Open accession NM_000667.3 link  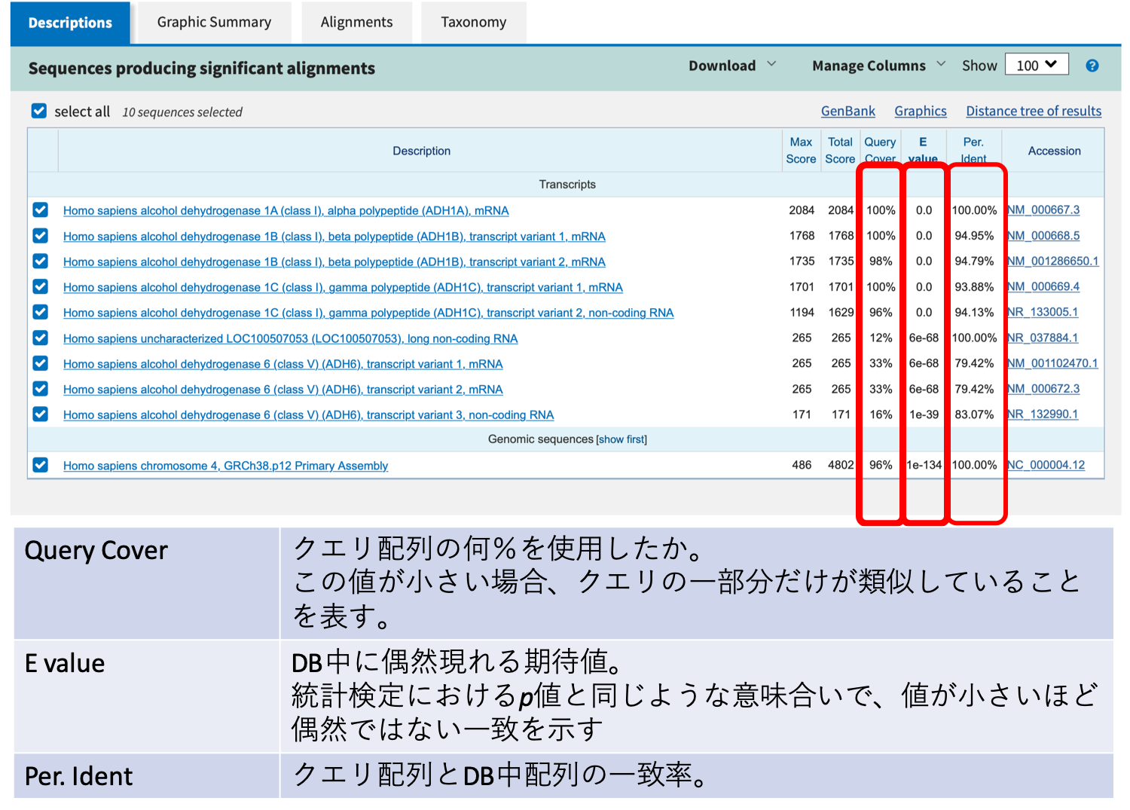coord(1043,210)
